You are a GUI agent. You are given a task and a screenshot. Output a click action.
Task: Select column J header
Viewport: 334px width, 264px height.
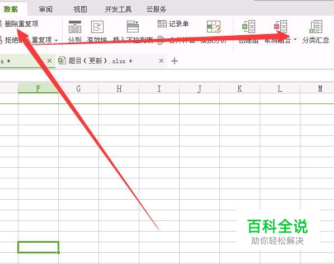199,88
